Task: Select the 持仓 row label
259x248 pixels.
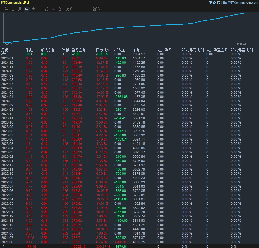Action: 5,54
